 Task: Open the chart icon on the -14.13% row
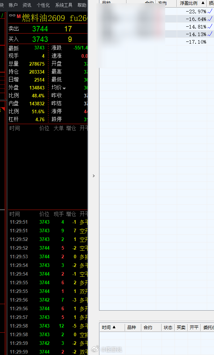[x=210, y=34]
